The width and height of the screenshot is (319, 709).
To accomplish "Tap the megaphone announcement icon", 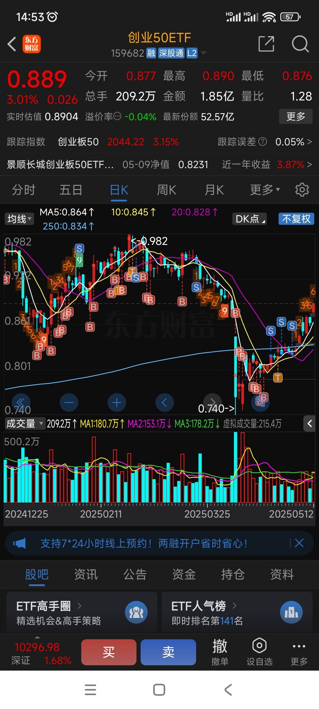I will tap(19, 543).
